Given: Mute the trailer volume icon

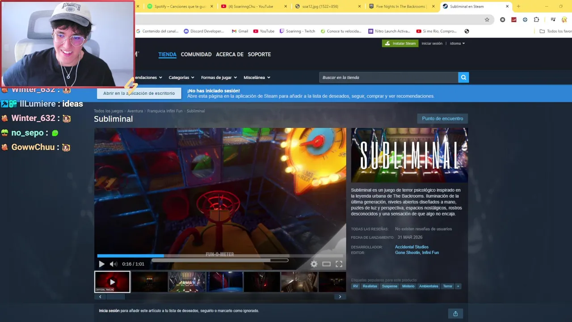Looking at the screenshot, I should [114, 264].
